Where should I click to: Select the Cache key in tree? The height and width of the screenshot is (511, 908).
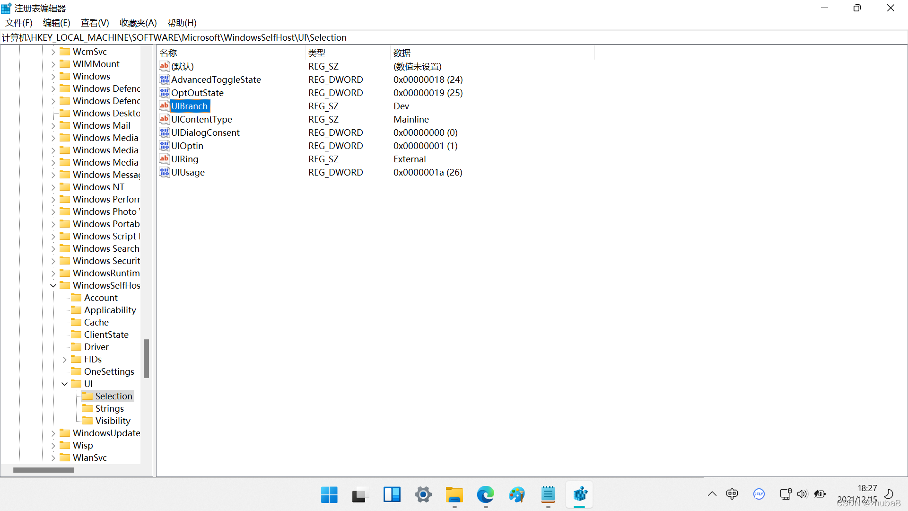pos(96,322)
